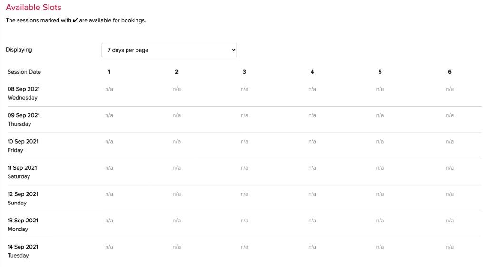Click session 3 slot for Thursday 09 Sep
This screenshot has width=487, height=267.
[244, 115]
